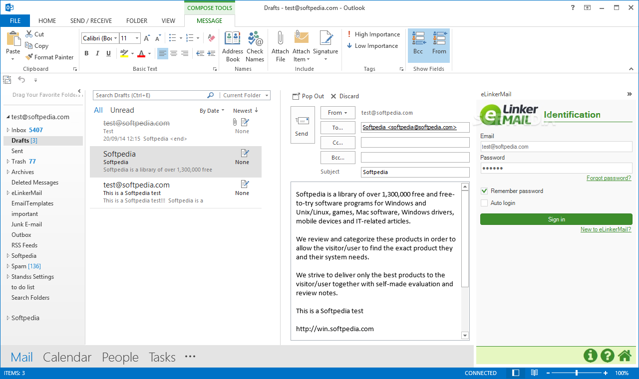Open the font name dropdown

pos(116,38)
